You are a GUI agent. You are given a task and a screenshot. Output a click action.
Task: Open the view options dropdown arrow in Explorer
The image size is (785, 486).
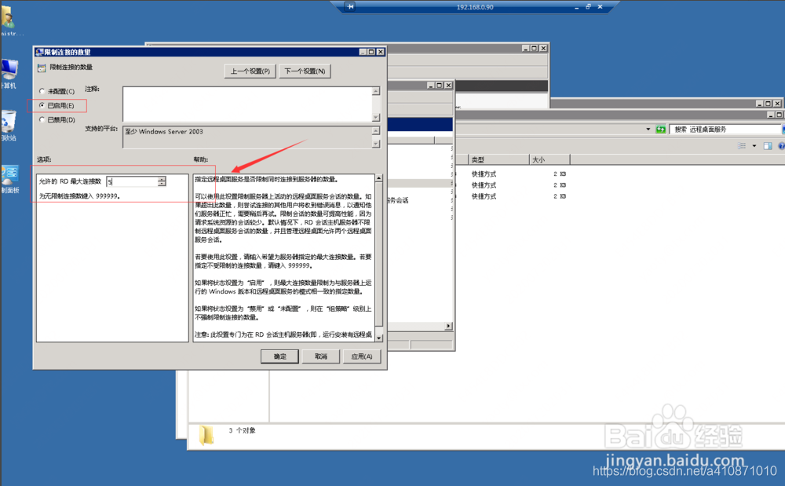click(754, 146)
